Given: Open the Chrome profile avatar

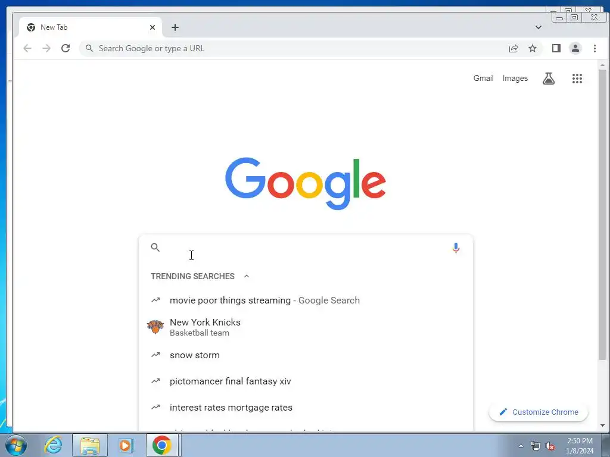Looking at the screenshot, I should (x=575, y=48).
